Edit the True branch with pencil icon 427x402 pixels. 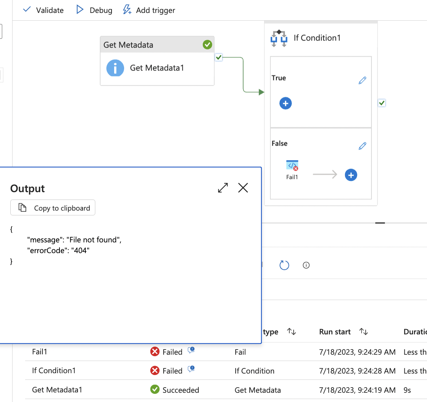pyautogui.click(x=362, y=80)
